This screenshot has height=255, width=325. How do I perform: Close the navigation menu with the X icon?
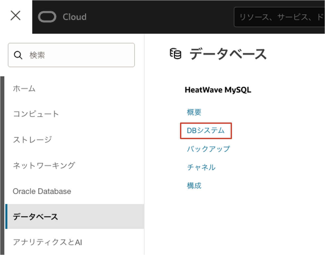point(15,16)
